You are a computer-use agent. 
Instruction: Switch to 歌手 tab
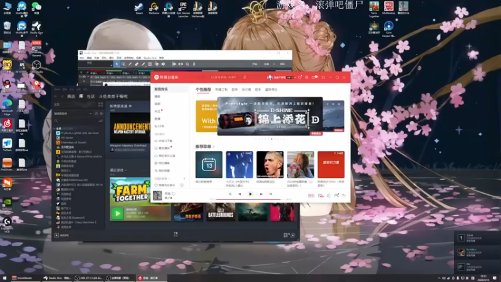tap(258, 90)
